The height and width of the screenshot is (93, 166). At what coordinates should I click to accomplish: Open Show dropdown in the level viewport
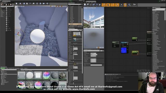click(x=23, y=6)
